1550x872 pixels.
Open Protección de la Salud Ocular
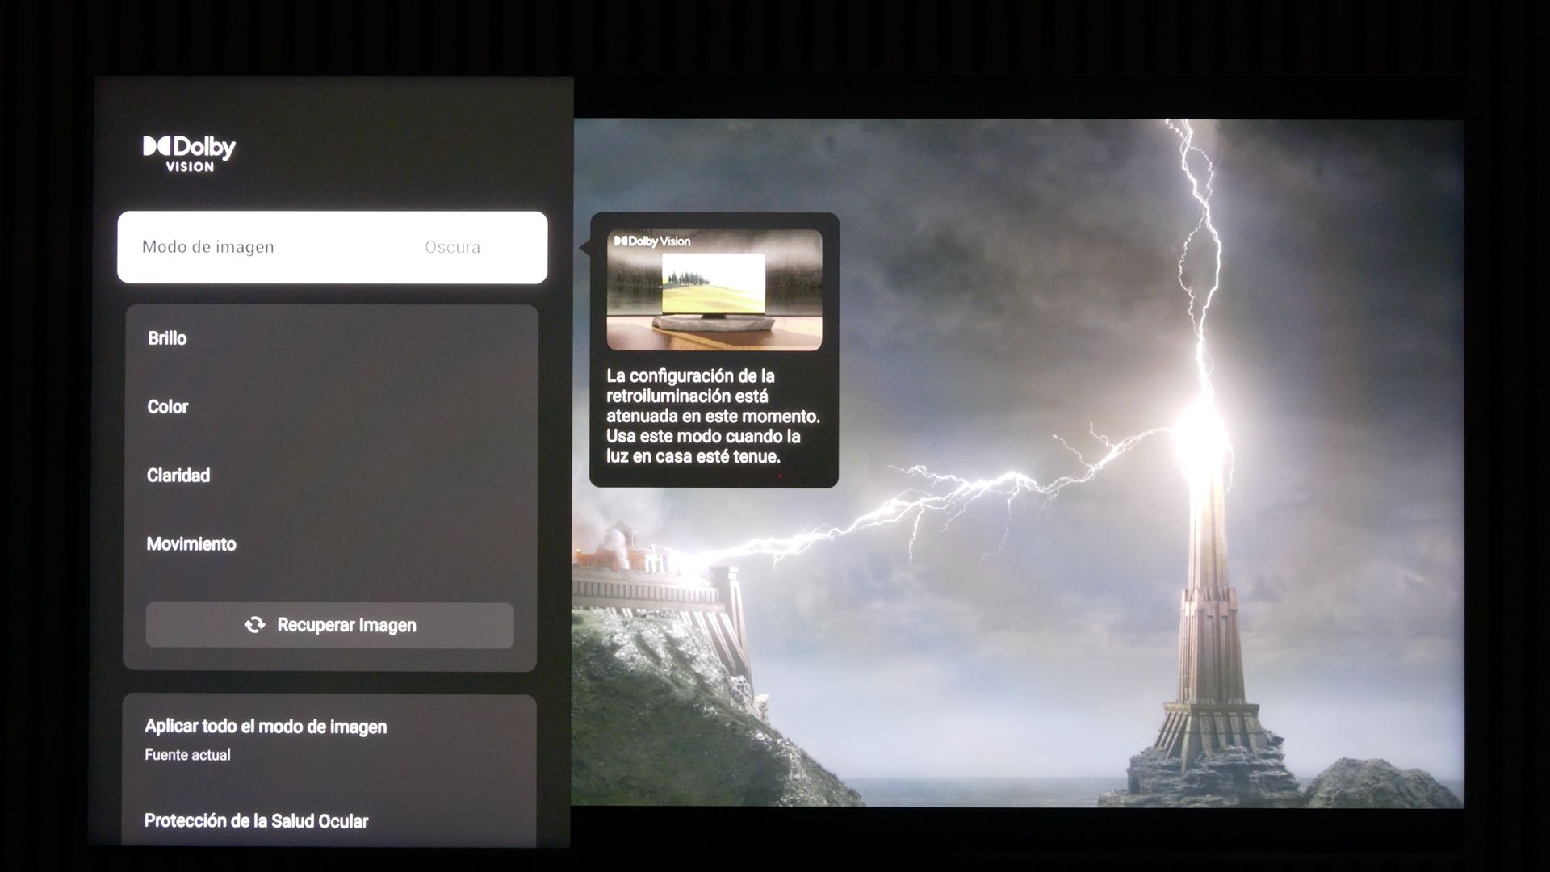point(329,821)
